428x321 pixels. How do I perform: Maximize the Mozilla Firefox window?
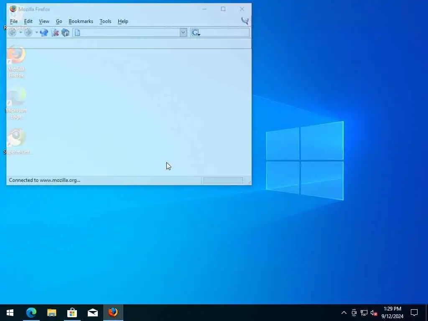click(223, 9)
